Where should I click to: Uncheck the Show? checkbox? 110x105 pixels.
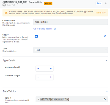tap(36, 36)
